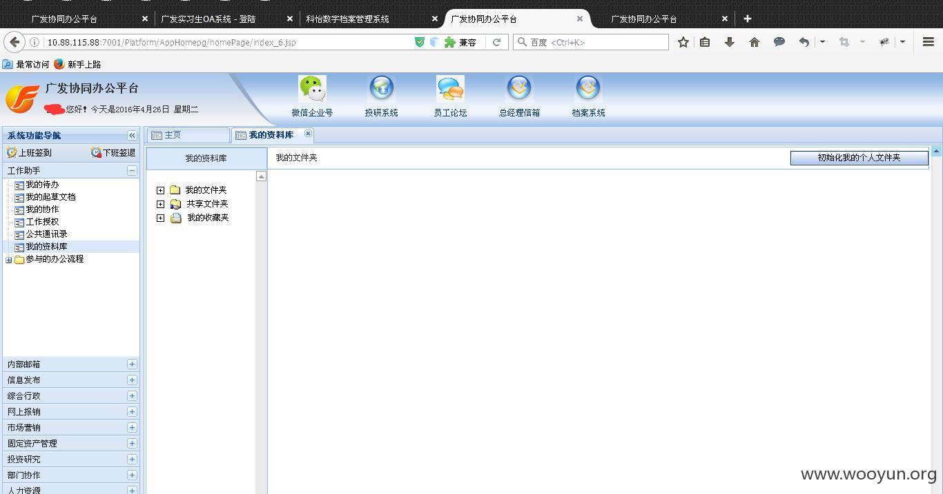This screenshot has height=494, width=943.
Task: Expand the 内部邮箱 section
Action: click(x=132, y=364)
